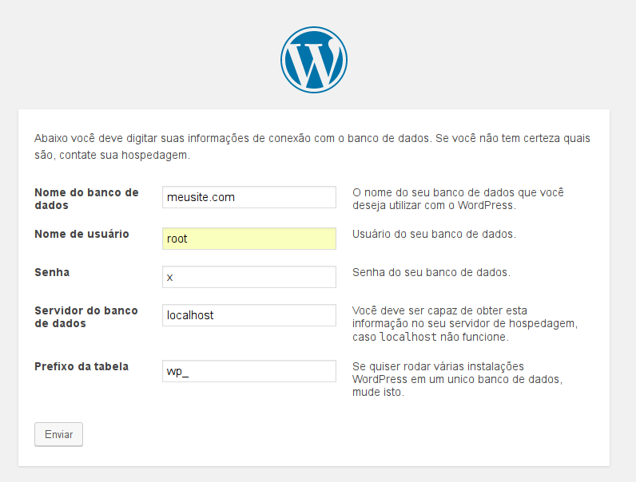Click into the Senha password field

(x=249, y=277)
